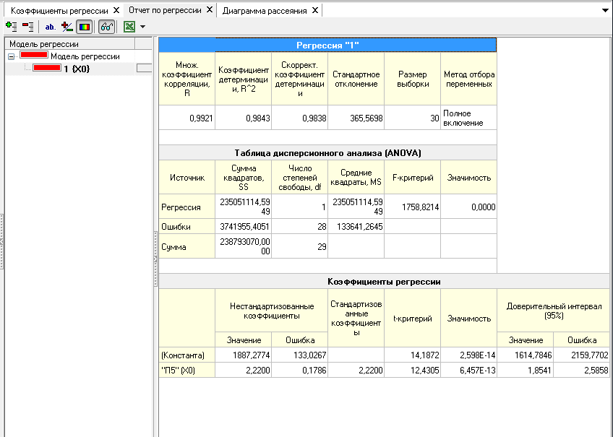Click the Регрессия "1" blue report header
613x437 pixels.
(327, 46)
